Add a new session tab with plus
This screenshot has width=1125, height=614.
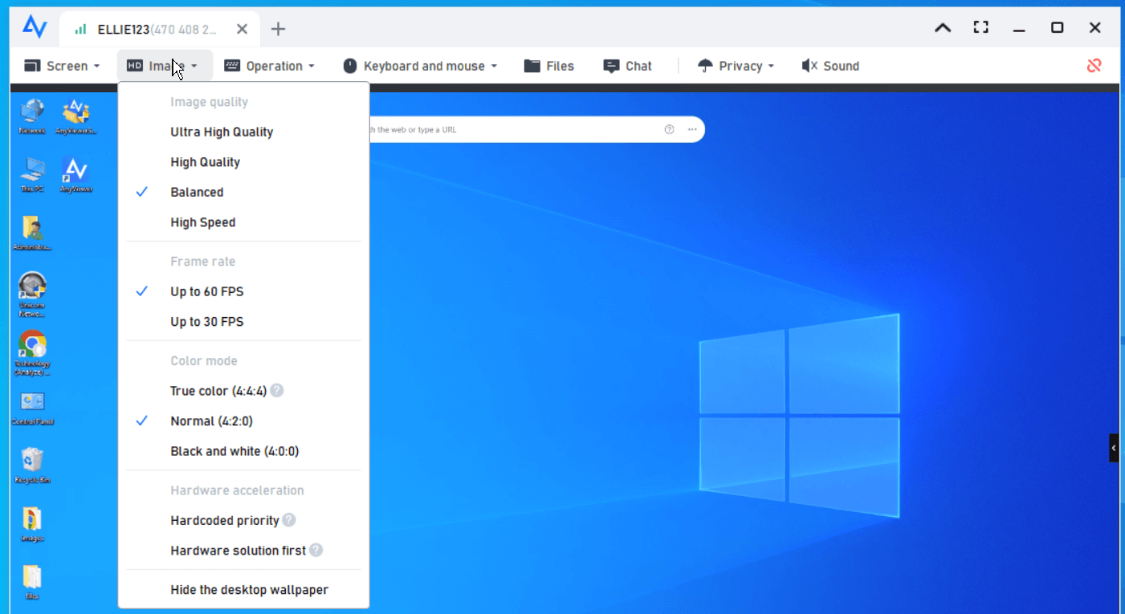click(278, 29)
